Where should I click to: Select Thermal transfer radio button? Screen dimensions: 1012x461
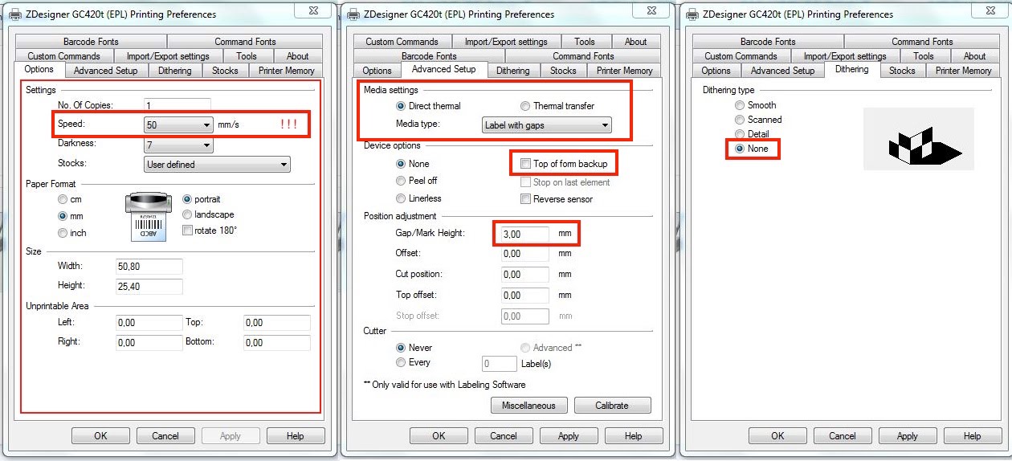coord(525,106)
